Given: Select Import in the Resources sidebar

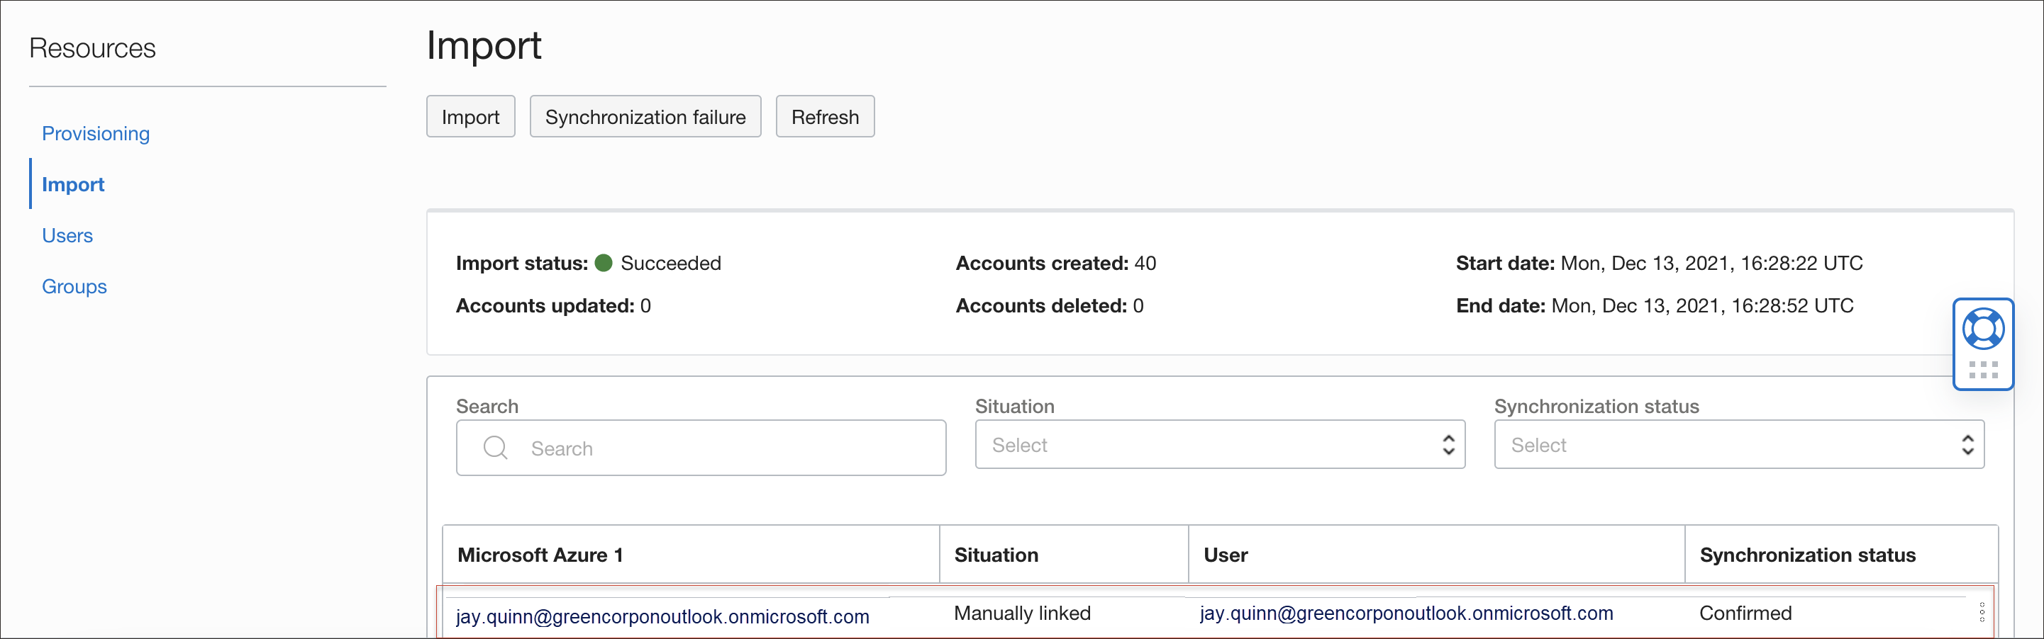Looking at the screenshot, I should tap(73, 184).
